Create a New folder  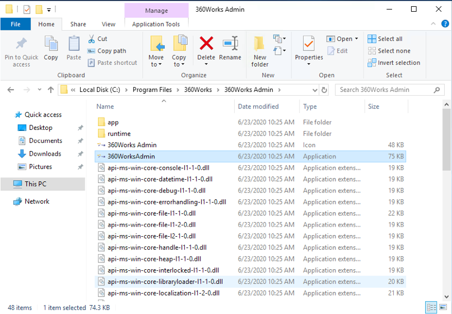(260, 51)
